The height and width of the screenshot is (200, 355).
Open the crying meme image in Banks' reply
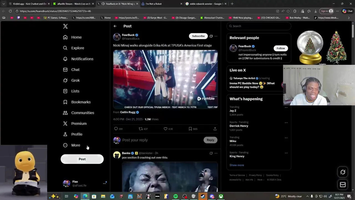(170, 177)
